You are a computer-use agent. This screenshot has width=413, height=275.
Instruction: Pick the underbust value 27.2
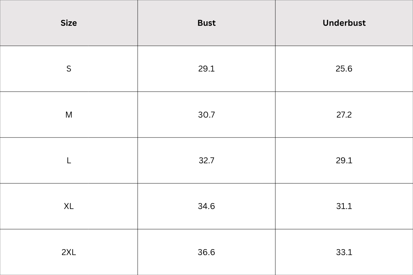click(x=344, y=115)
